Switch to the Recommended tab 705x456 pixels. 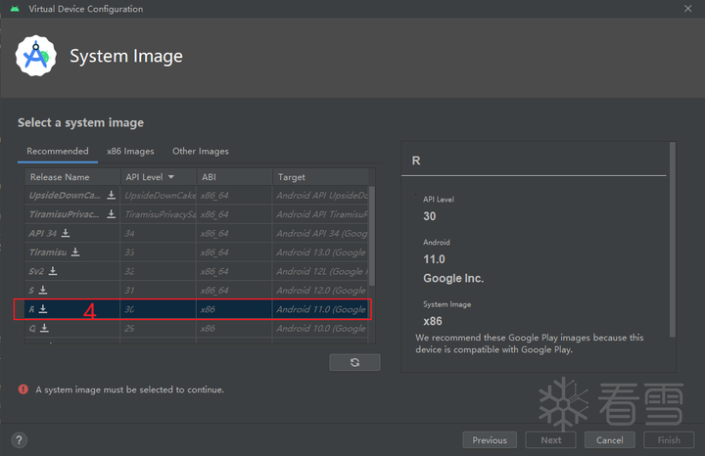coord(58,151)
